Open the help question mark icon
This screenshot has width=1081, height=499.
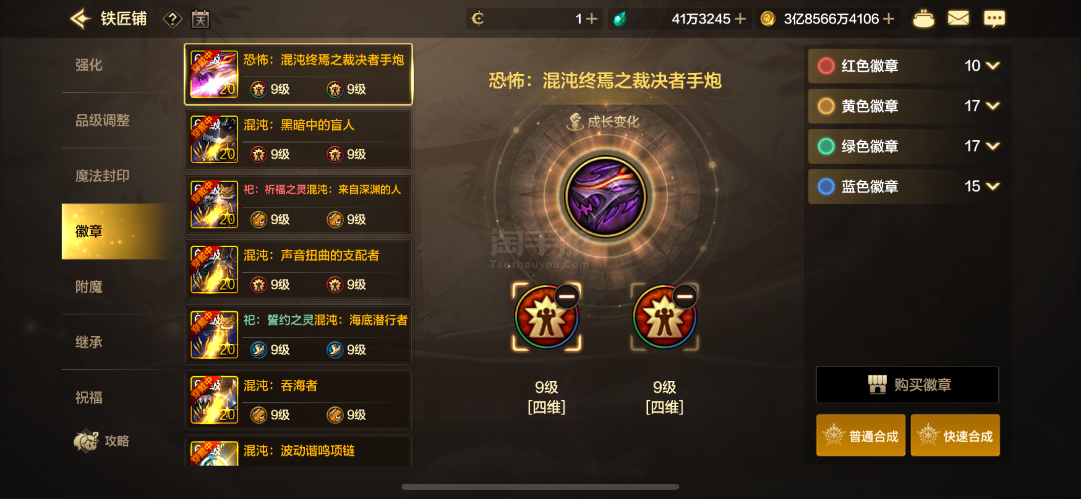pyautogui.click(x=172, y=19)
